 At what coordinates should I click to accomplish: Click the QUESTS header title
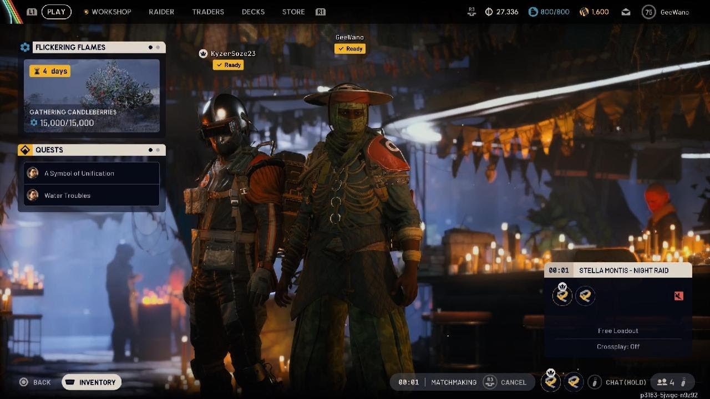coord(49,150)
